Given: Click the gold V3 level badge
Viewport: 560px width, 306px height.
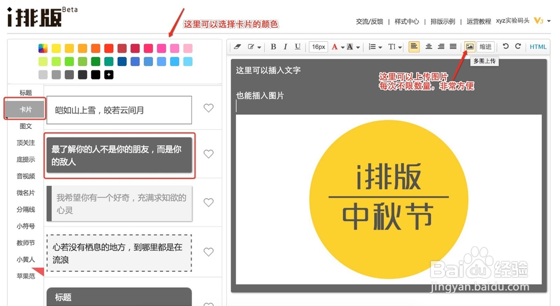Looking at the screenshot, I should 539,21.
